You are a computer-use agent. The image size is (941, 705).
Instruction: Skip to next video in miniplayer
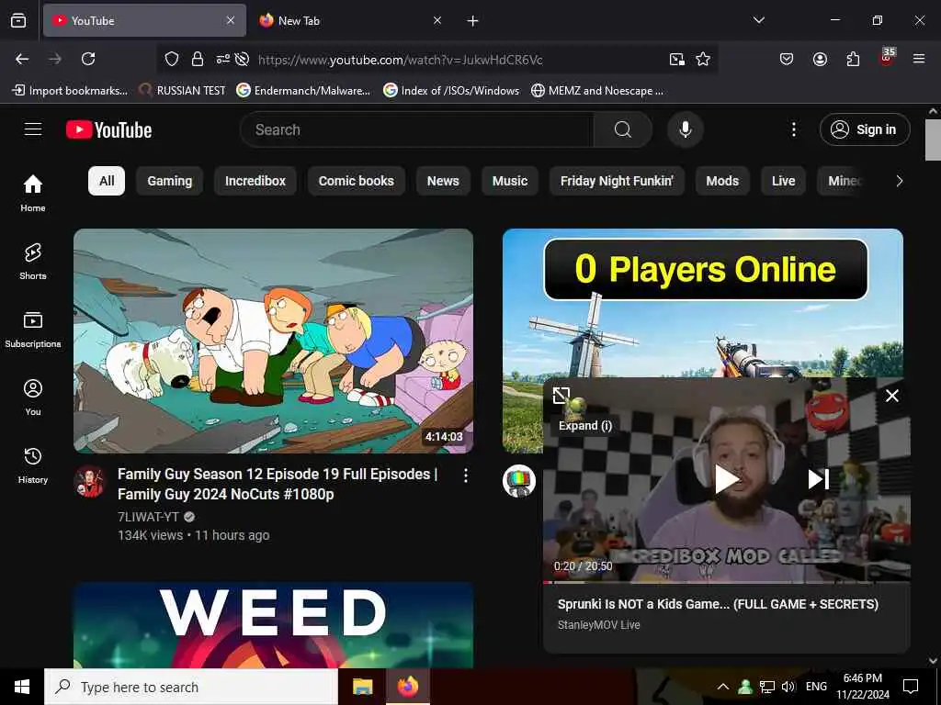click(x=819, y=479)
